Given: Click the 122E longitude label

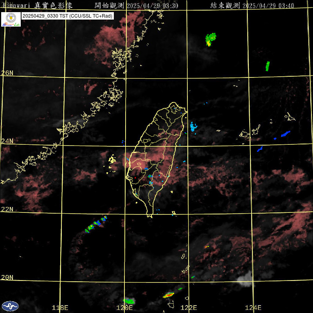Looking at the screenshot, I should (189, 308).
